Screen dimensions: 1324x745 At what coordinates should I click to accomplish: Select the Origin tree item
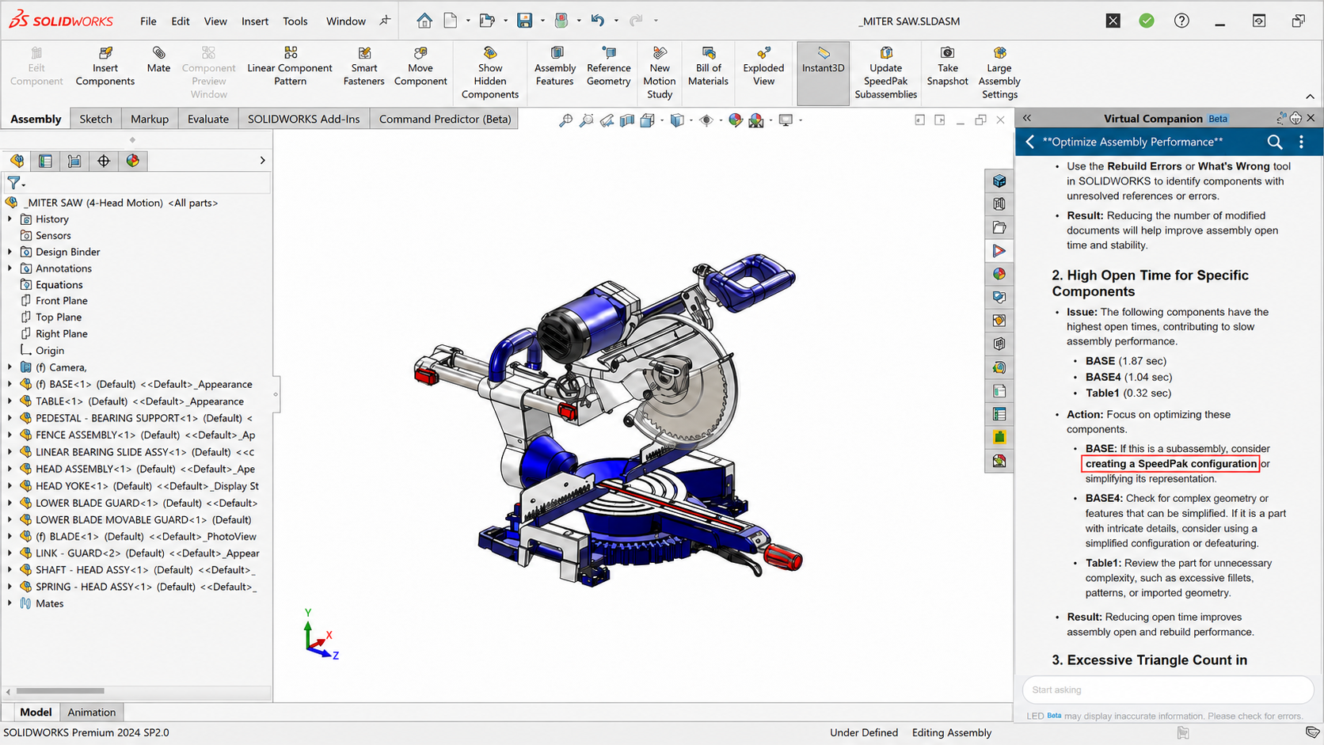point(50,351)
